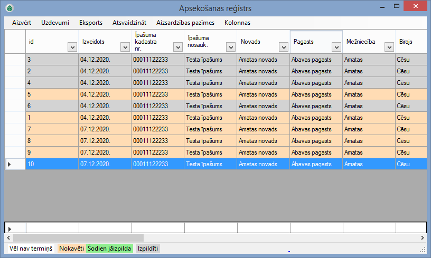Open the Eksports menu
This screenshot has width=431, height=258.
pyautogui.click(x=90, y=23)
